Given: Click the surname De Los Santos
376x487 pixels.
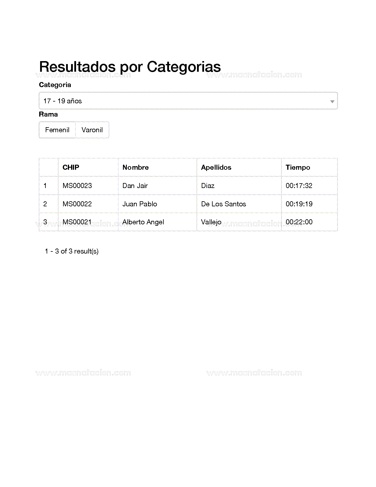Looking at the screenshot, I should pyautogui.click(x=224, y=204).
